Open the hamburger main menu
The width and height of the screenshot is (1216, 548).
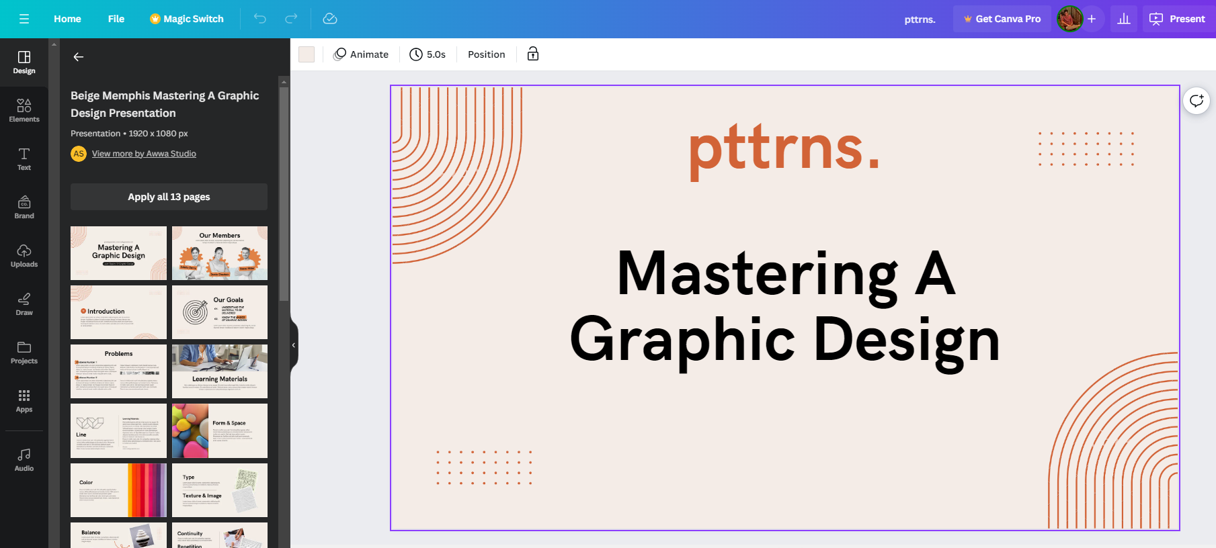pos(24,19)
